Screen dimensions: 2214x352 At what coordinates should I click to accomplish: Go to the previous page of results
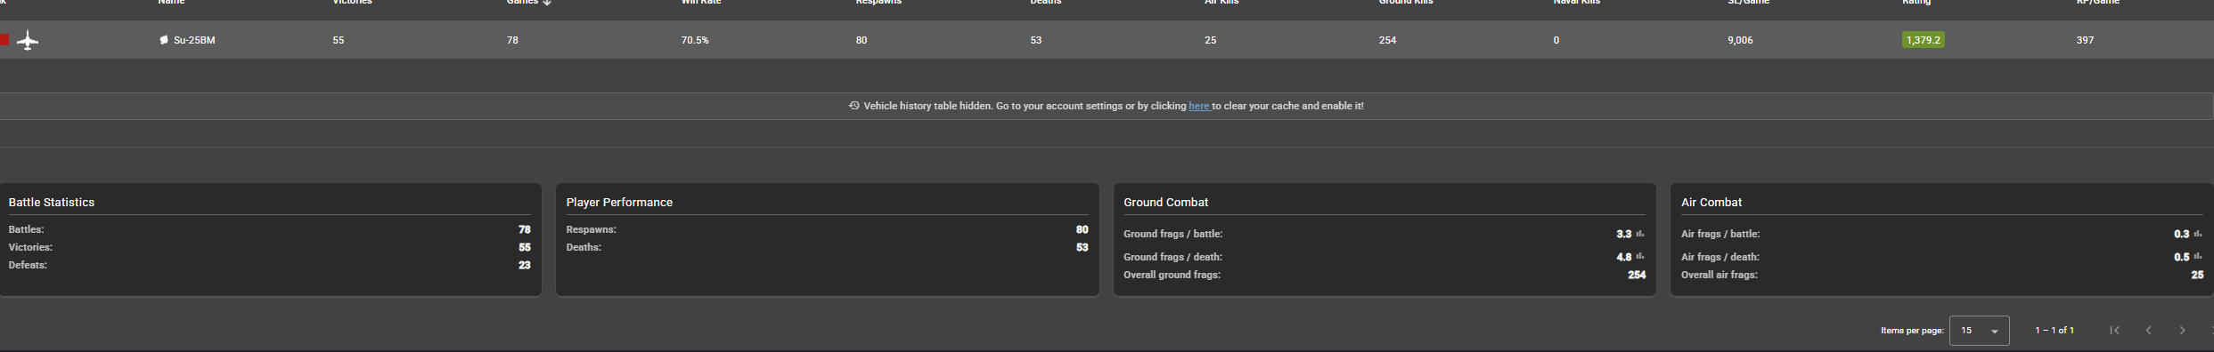[2148, 330]
